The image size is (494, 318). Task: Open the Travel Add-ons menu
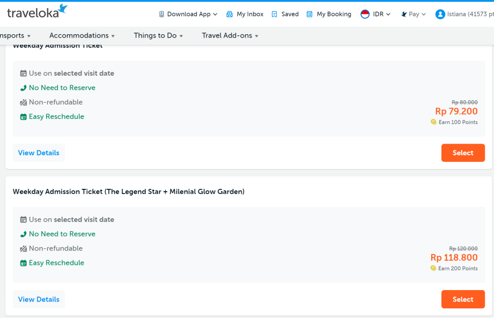tap(230, 36)
